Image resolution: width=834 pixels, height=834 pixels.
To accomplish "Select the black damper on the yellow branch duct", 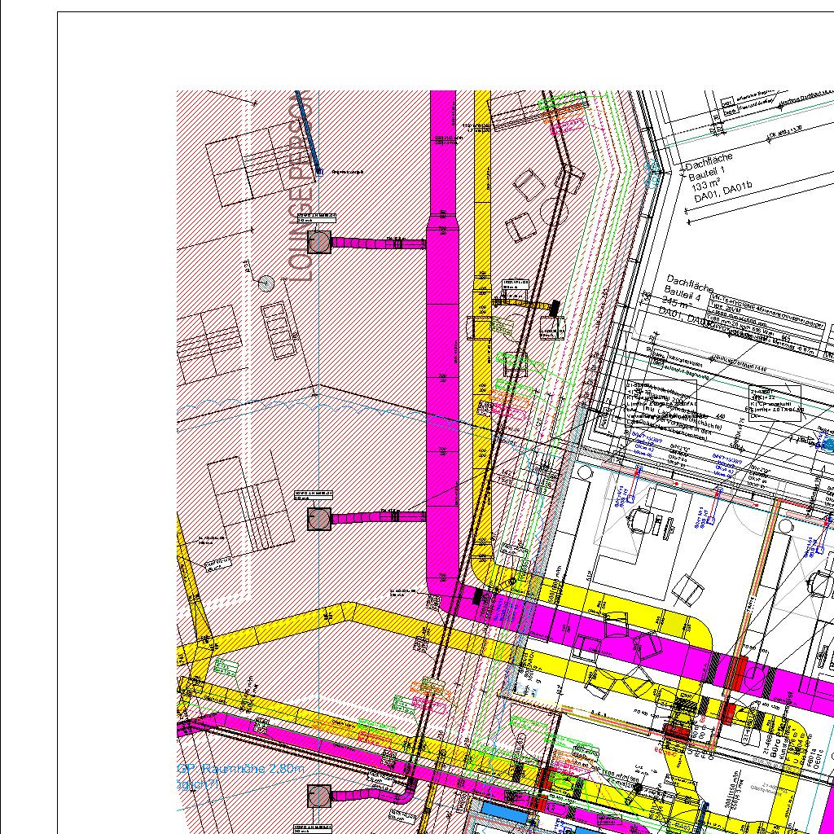I will (555, 307).
